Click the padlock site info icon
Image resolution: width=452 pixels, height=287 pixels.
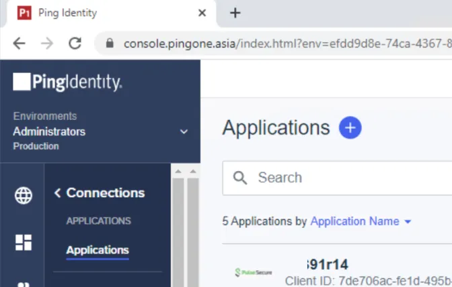pyautogui.click(x=110, y=44)
